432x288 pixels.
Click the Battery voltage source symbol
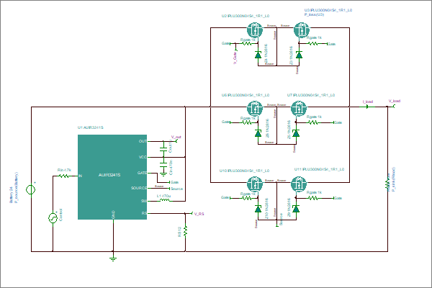click(x=31, y=189)
